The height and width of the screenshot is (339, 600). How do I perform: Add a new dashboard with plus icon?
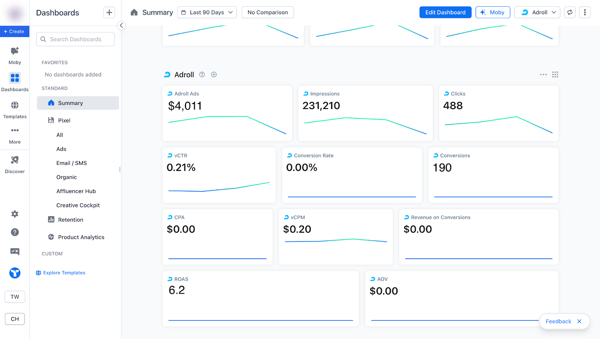click(x=109, y=12)
